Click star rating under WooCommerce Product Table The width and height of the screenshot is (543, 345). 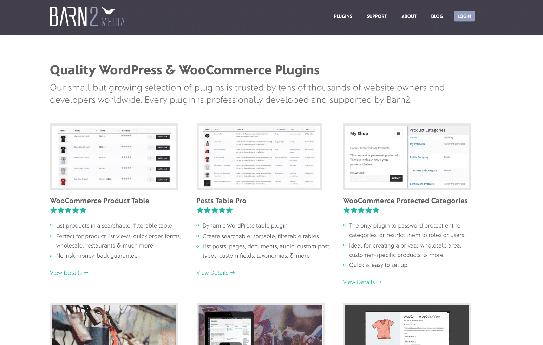click(68, 210)
